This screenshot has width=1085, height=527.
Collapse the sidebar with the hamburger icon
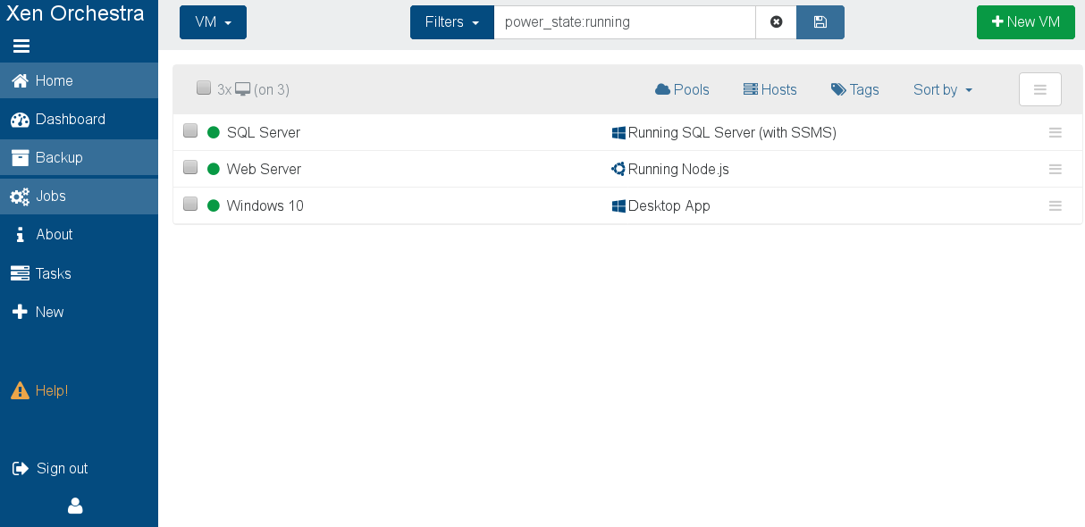pos(21,46)
